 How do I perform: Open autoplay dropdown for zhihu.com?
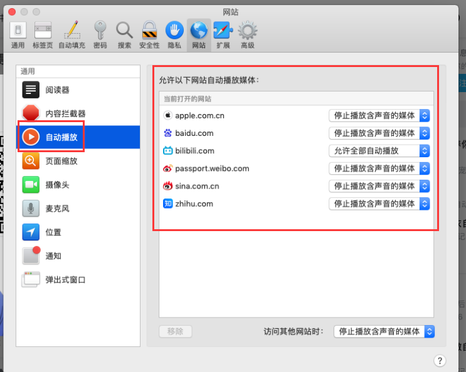379,204
